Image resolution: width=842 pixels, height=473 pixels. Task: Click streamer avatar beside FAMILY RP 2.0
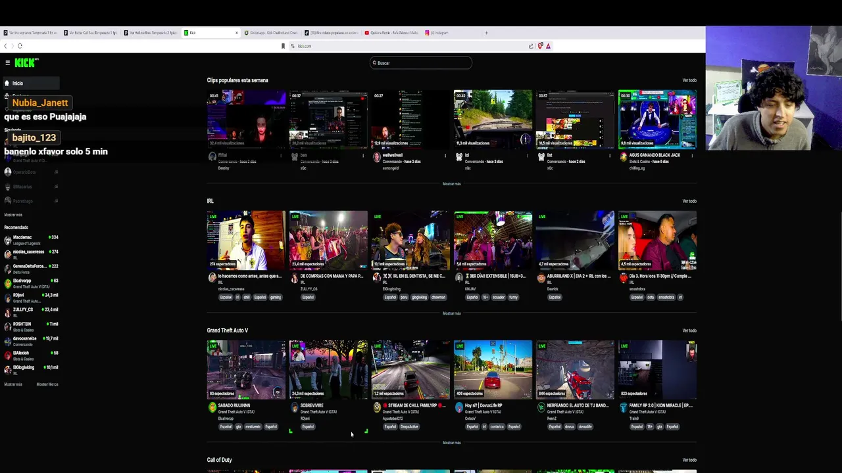[623, 408]
